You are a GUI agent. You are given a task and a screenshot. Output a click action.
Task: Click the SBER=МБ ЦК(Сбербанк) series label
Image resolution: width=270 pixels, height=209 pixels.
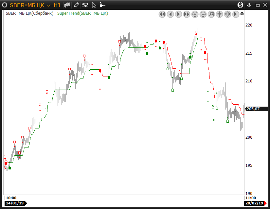click(x=29, y=13)
